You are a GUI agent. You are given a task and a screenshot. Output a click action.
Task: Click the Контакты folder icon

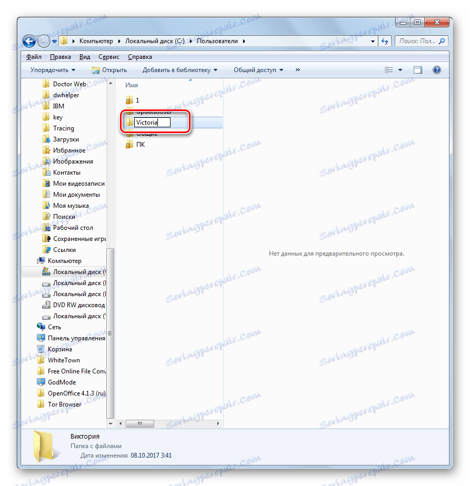[46, 173]
